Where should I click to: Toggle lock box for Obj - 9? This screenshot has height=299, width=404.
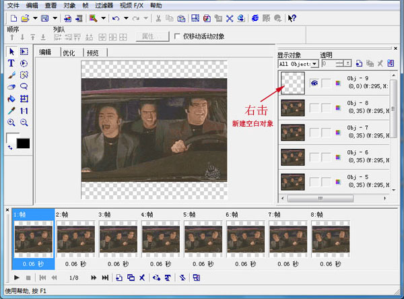coord(326,83)
